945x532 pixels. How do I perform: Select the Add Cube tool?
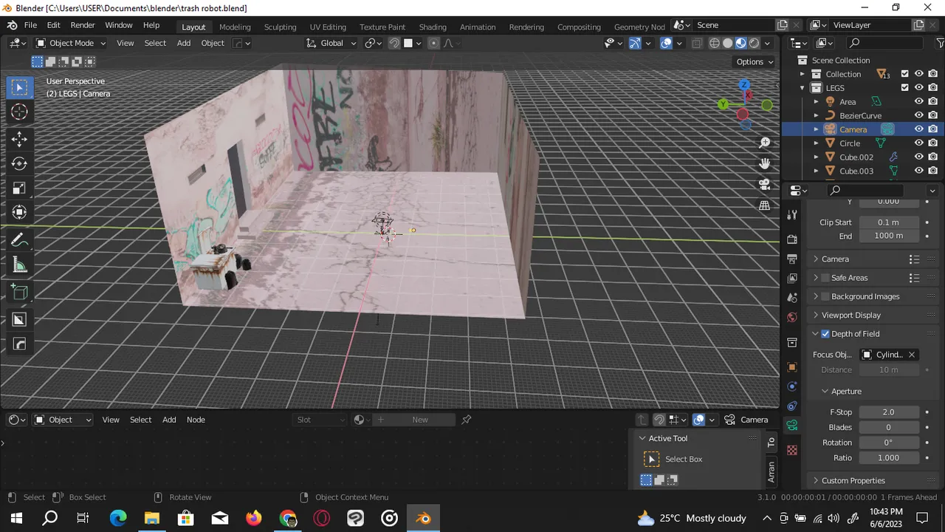(20, 293)
